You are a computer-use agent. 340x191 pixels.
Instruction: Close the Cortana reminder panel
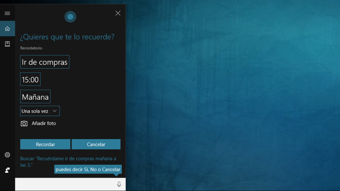pyautogui.click(x=118, y=13)
